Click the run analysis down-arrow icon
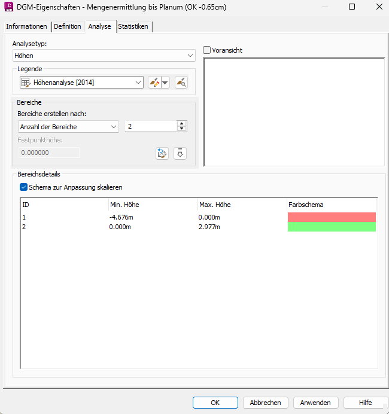This screenshot has width=389, height=414. [x=180, y=153]
